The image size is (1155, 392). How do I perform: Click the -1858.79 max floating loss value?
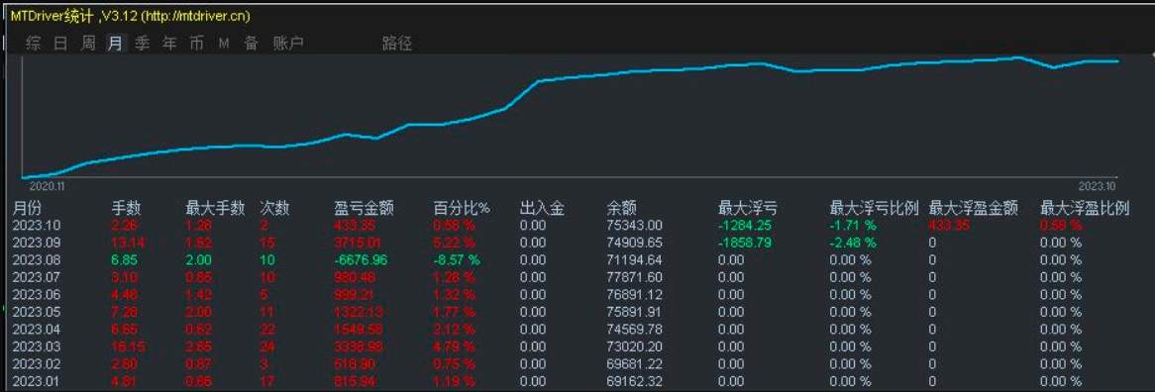point(745,242)
